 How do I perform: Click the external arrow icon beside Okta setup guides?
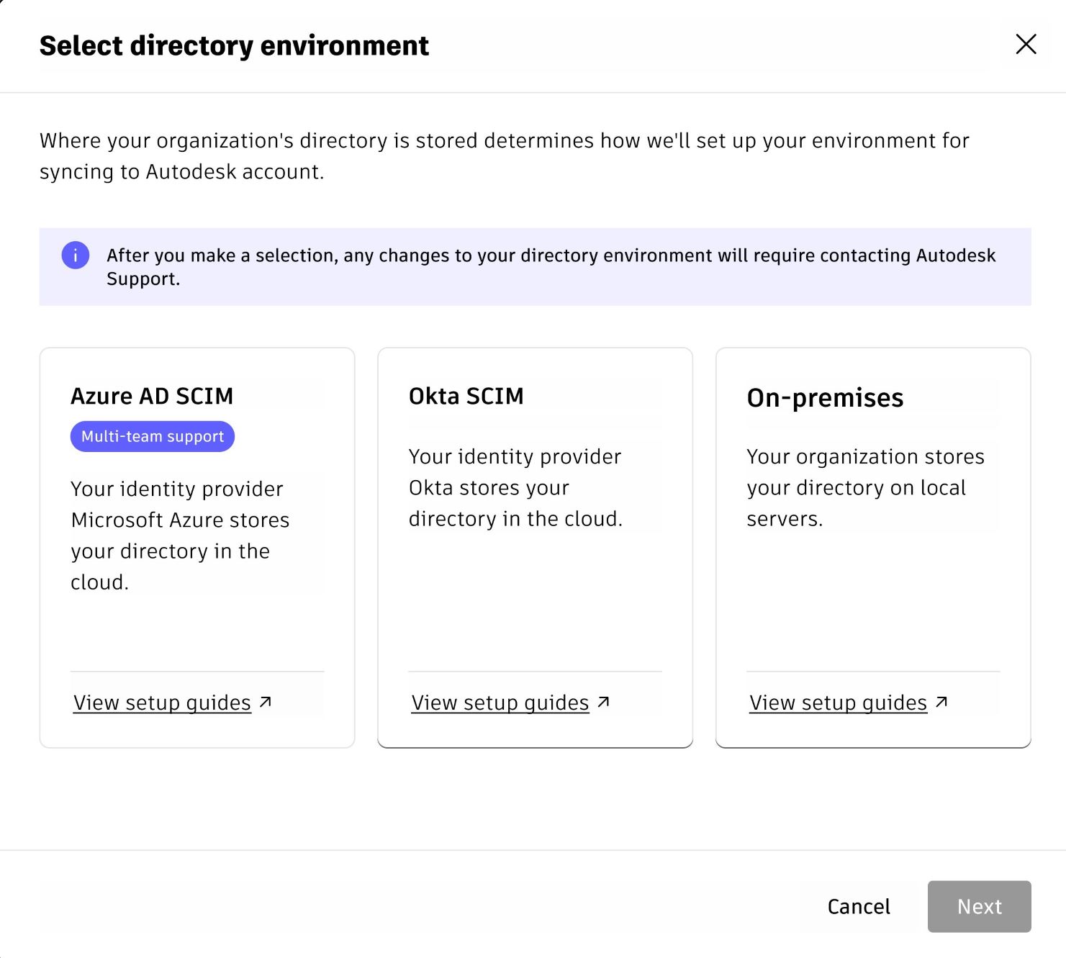pyautogui.click(x=604, y=702)
